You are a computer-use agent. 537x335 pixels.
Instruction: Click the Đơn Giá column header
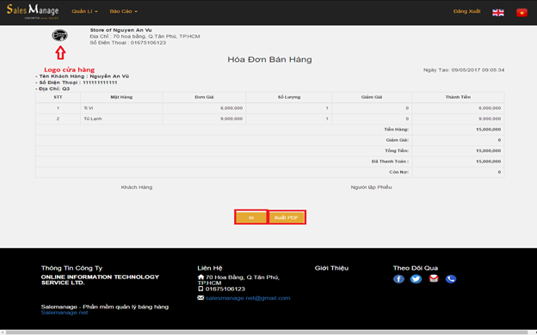pyautogui.click(x=204, y=97)
